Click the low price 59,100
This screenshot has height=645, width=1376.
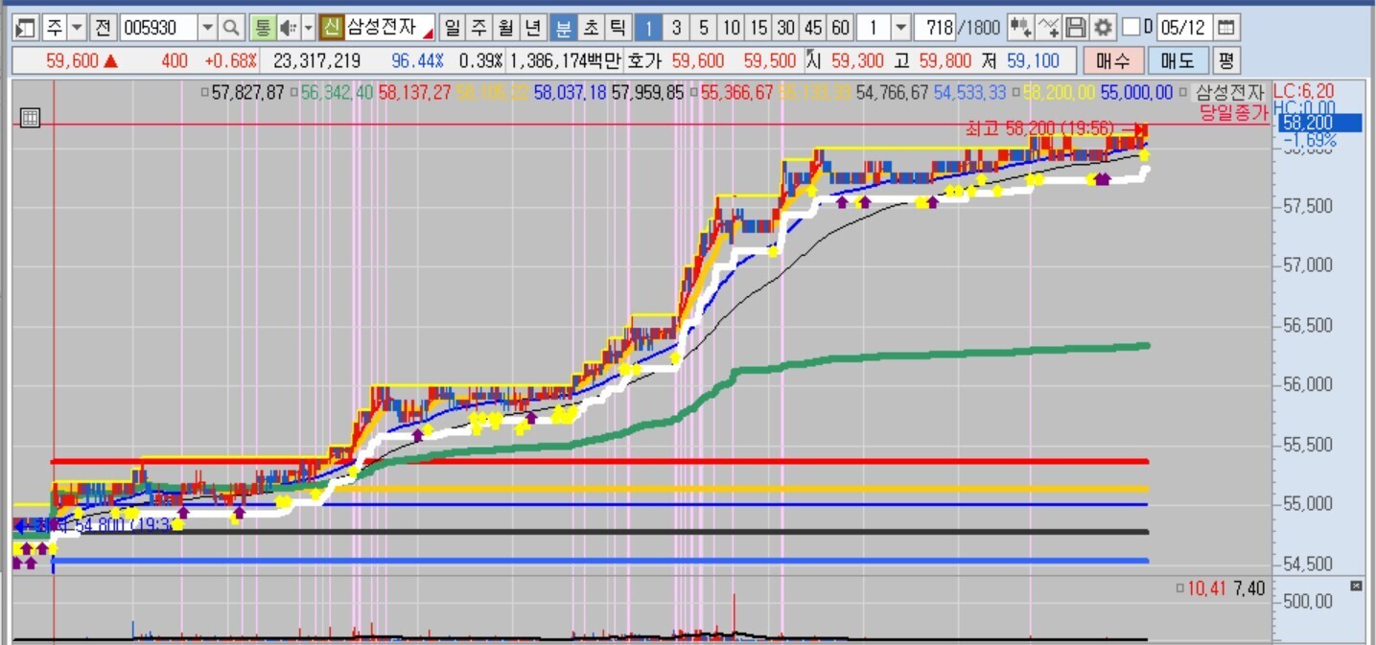(1033, 61)
